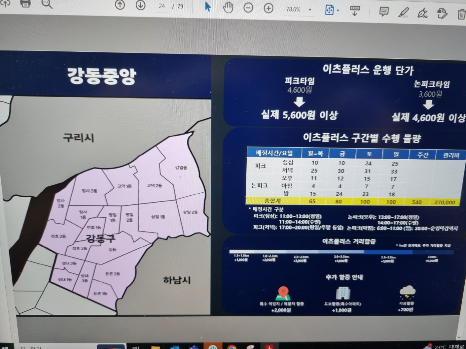This screenshot has height=349, width=466.
Task: Open the Windows taskbar search box
Action: 36,347
